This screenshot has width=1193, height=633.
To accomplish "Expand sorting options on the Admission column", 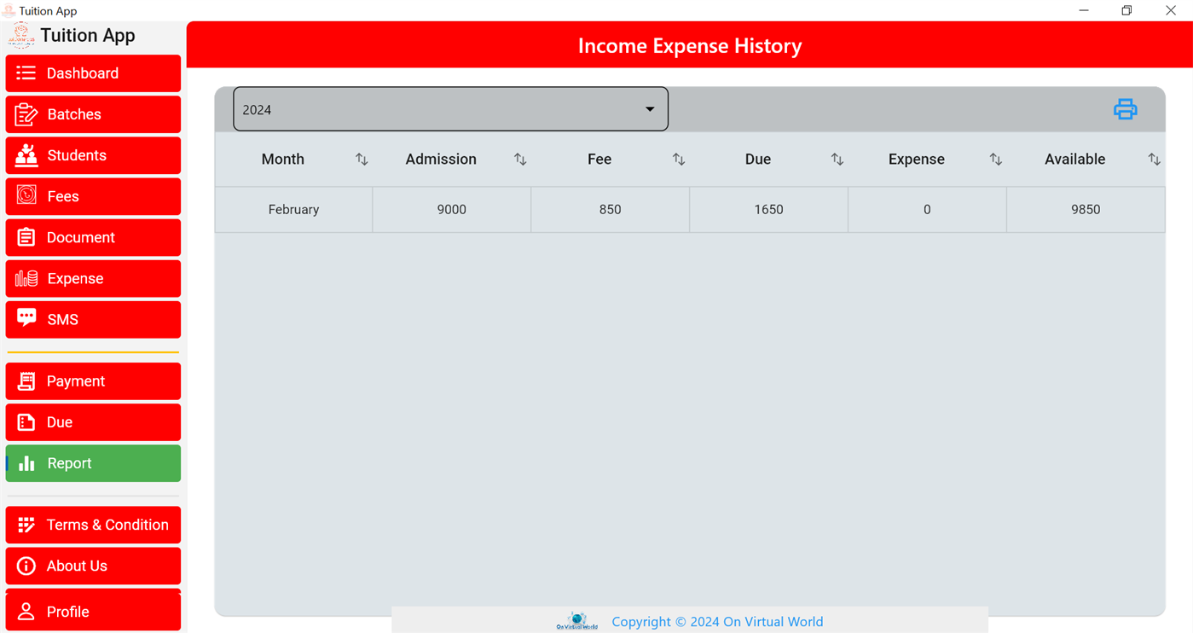I will pyautogui.click(x=519, y=159).
